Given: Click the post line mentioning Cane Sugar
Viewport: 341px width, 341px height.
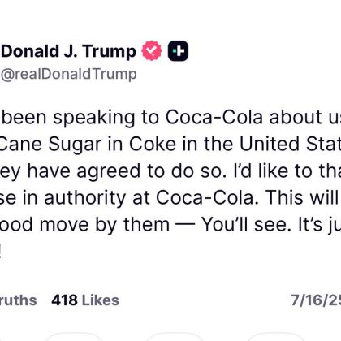Looking at the screenshot, I should pyautogui.click(x=170, y=145).
